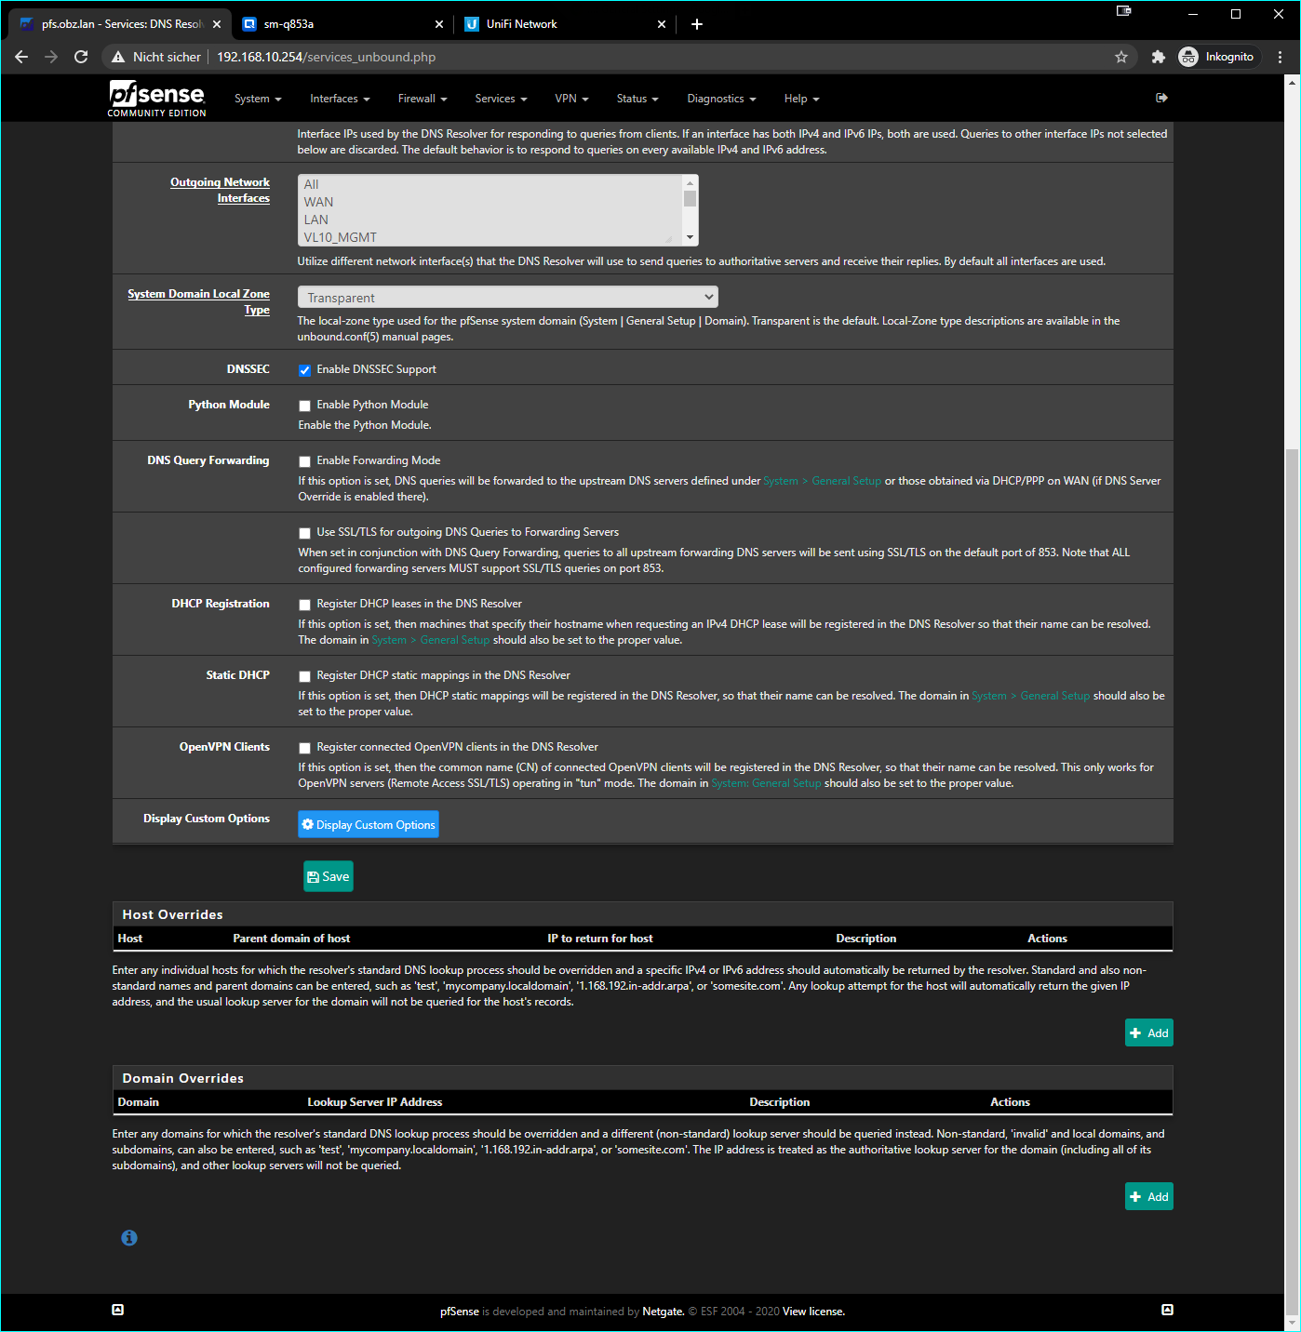Click the interface list scroll-up arrow
This screenshot has height=1332, width=1301.
click(x=691, y=183)
